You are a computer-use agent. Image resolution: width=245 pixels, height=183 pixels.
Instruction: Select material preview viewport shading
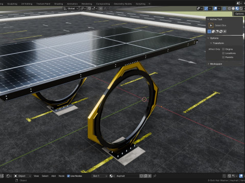coord(237,9)
